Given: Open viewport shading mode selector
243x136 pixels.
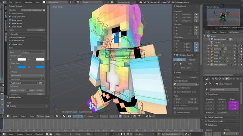Looking at the screenshot, I should click(x=57, y=116).
